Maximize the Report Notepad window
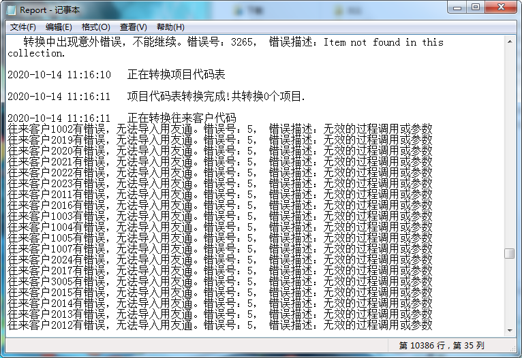522x358 pixels. click(476, 7)
